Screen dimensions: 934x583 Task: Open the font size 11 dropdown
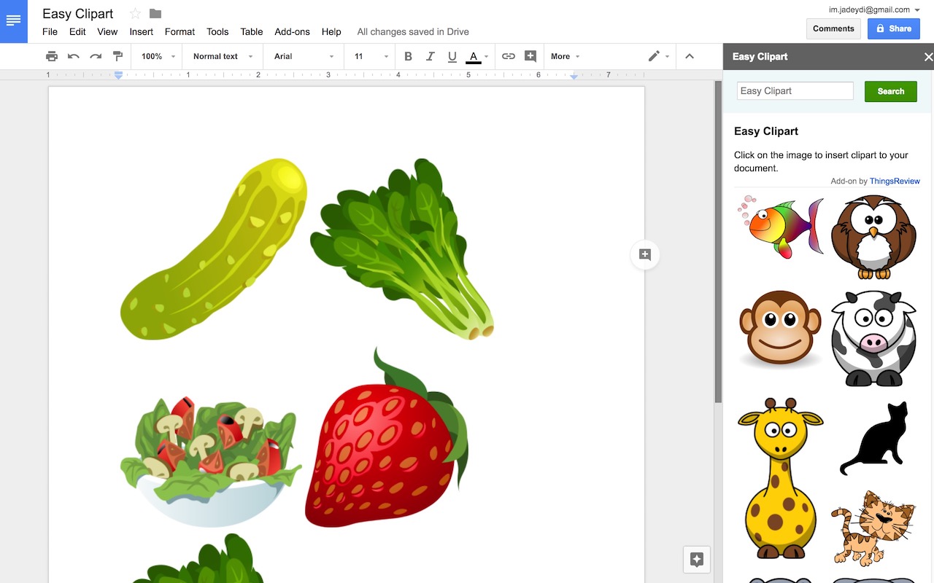point(371,56)
